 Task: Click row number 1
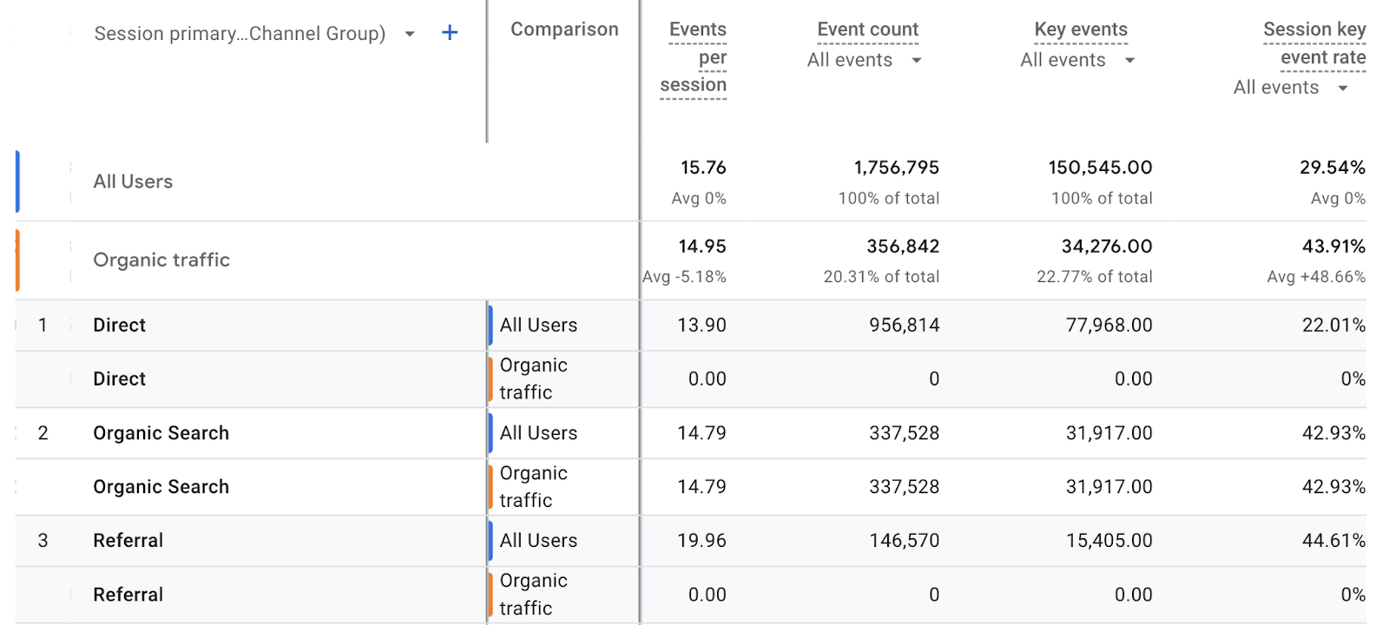pos(43,325)
